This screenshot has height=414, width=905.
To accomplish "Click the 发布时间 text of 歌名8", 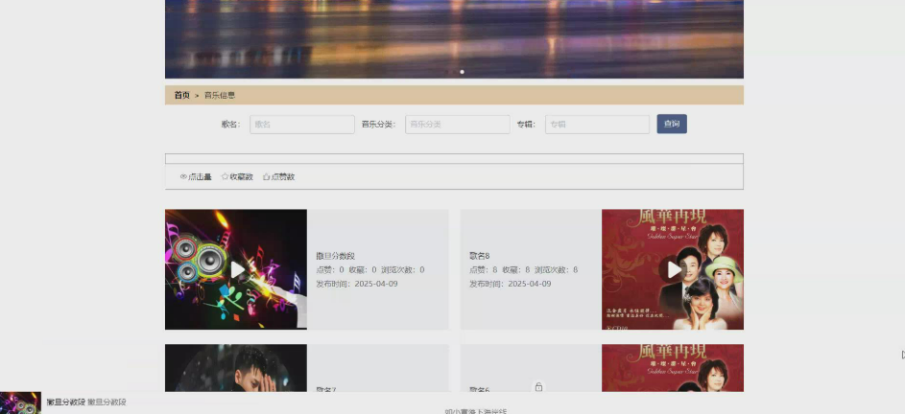I will tap(511, 284).
